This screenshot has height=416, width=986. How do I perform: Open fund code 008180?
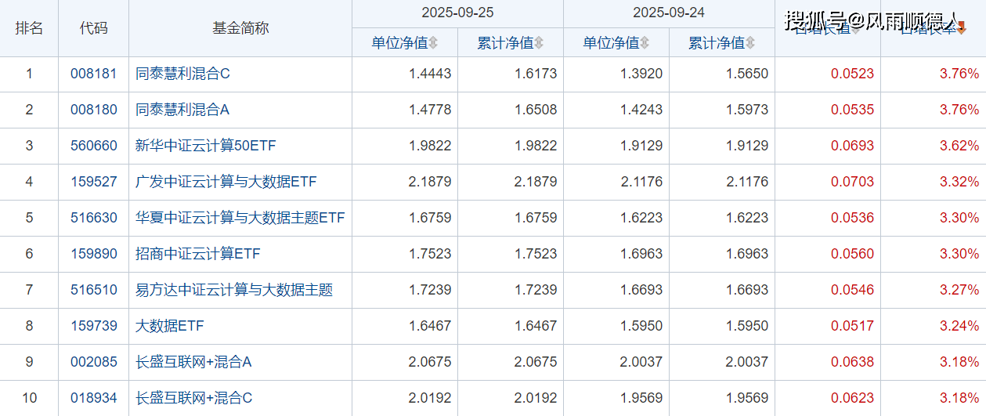[x=93, y=110]
